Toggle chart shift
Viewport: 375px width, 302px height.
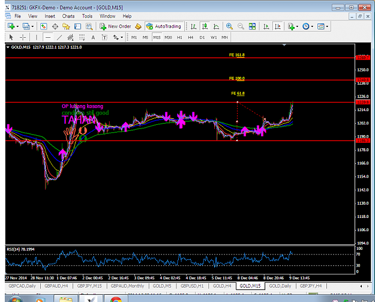point(278,26)
